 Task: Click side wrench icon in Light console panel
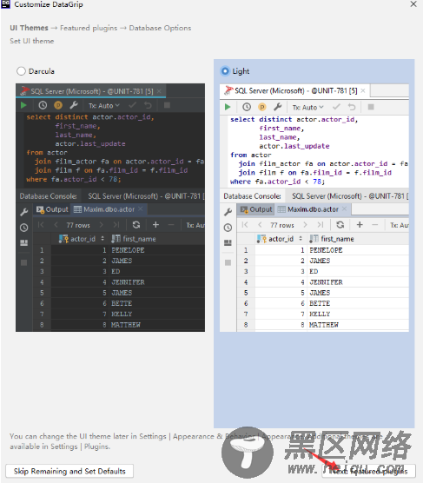228,212
